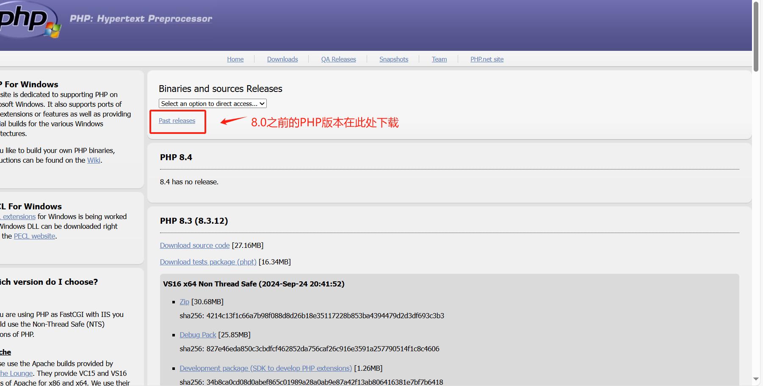Click the 'PHP: Hypertext Preprocessor' header title
Screen dimensions: 763x386
(x=141, y=19)
